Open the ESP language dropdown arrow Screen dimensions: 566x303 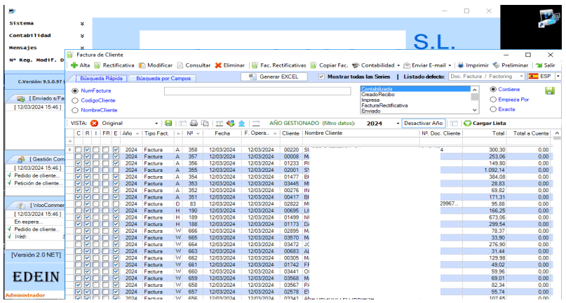(x=558, y=76)
